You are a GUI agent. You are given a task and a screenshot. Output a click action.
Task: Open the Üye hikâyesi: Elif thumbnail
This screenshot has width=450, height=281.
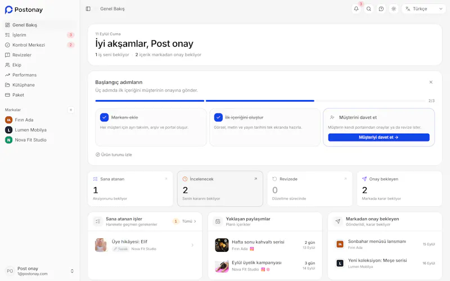101,245
